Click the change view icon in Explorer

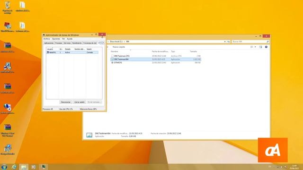[x=252, y=47]
